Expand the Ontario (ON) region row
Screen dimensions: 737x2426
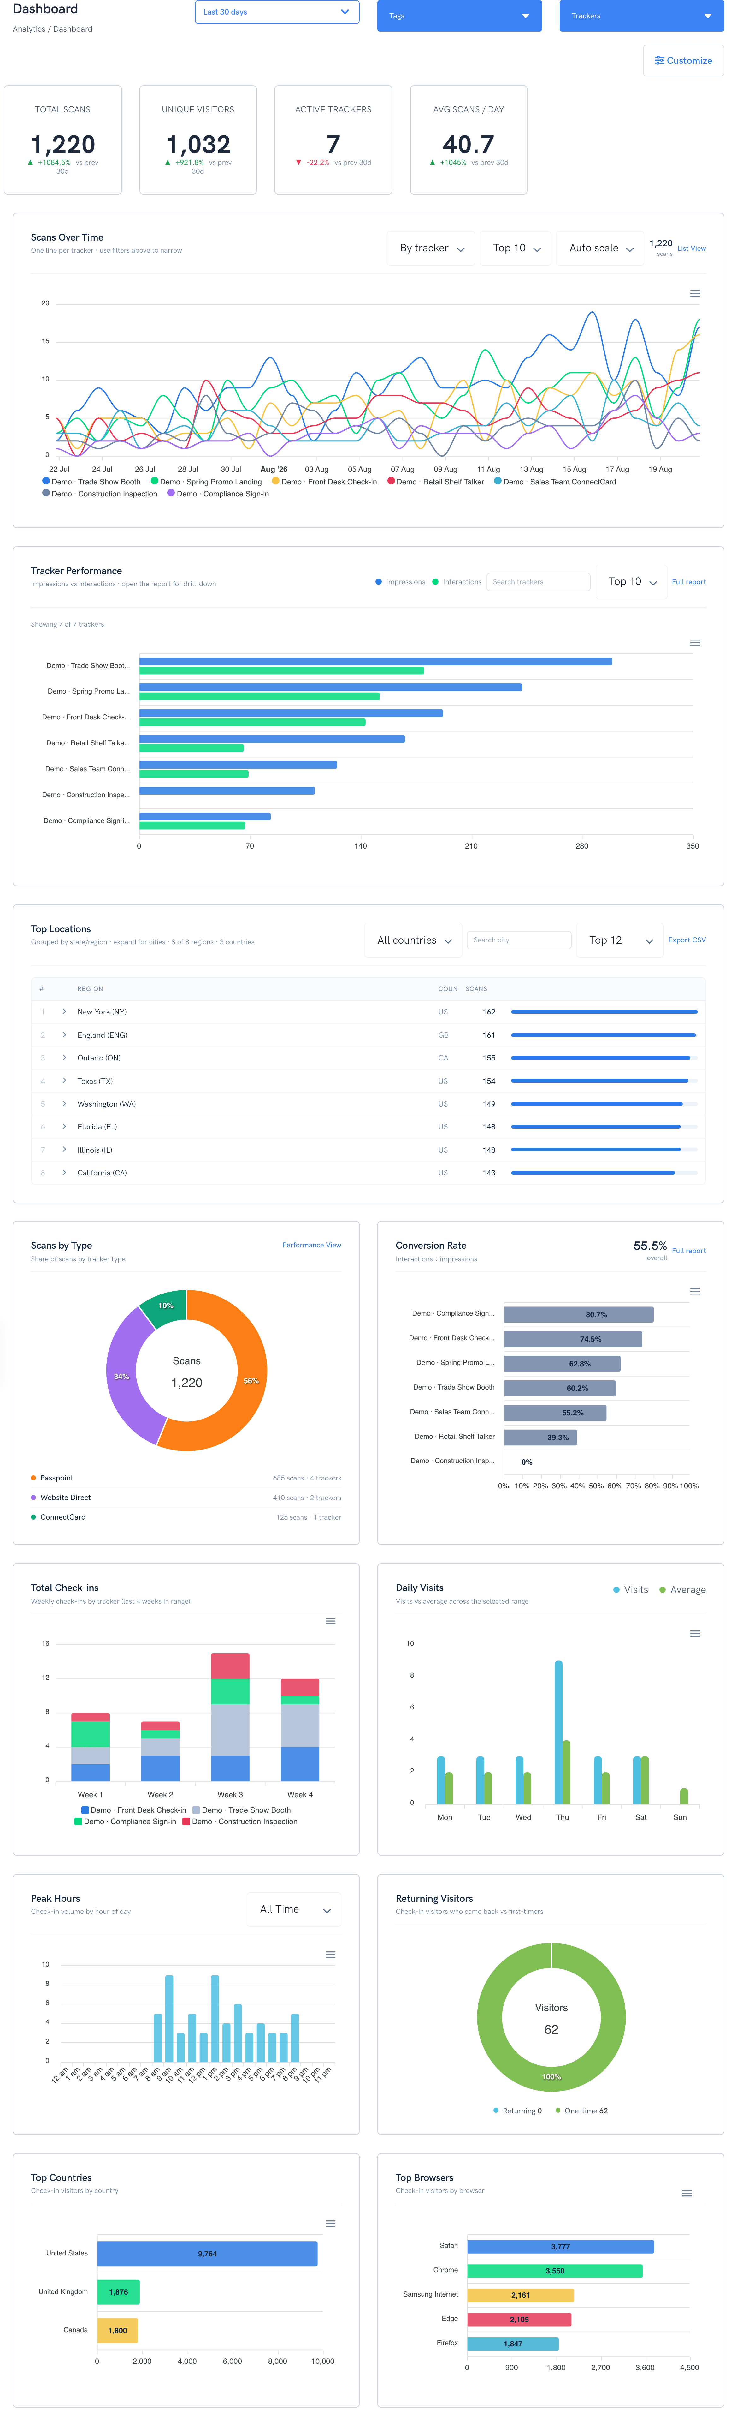click(x=64, y=1058)
